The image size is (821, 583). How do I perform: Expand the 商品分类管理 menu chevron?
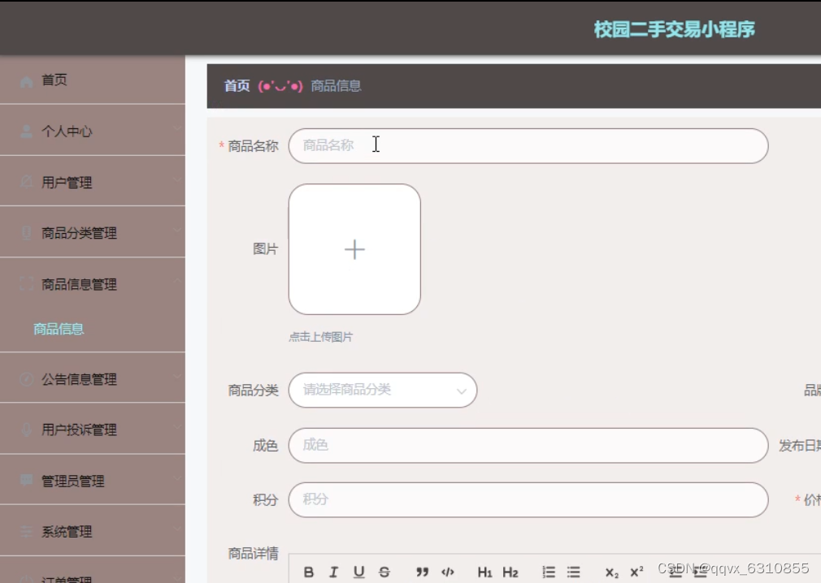(x=177, y=230)
